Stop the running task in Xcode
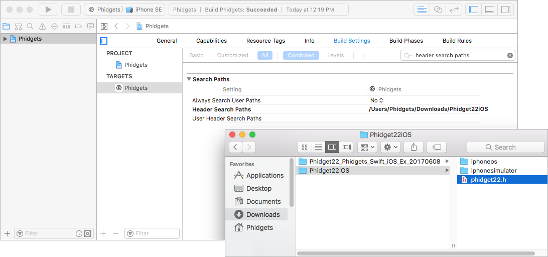The image size is (548, 257). [71, 10]
